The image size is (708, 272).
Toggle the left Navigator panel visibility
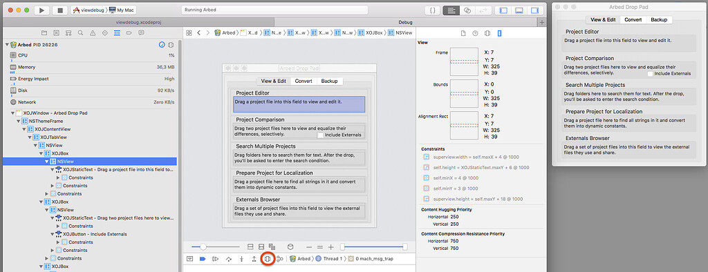503,10
